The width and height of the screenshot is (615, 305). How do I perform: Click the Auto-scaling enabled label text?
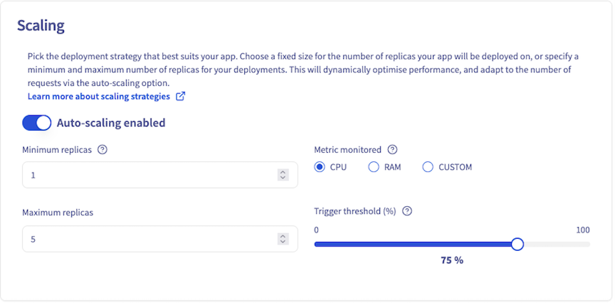click(111, 123)
